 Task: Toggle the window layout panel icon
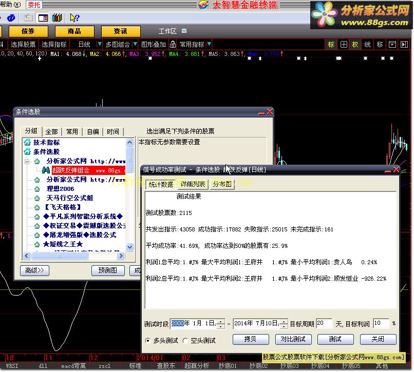pyautogui.click(x=43, y=18)
